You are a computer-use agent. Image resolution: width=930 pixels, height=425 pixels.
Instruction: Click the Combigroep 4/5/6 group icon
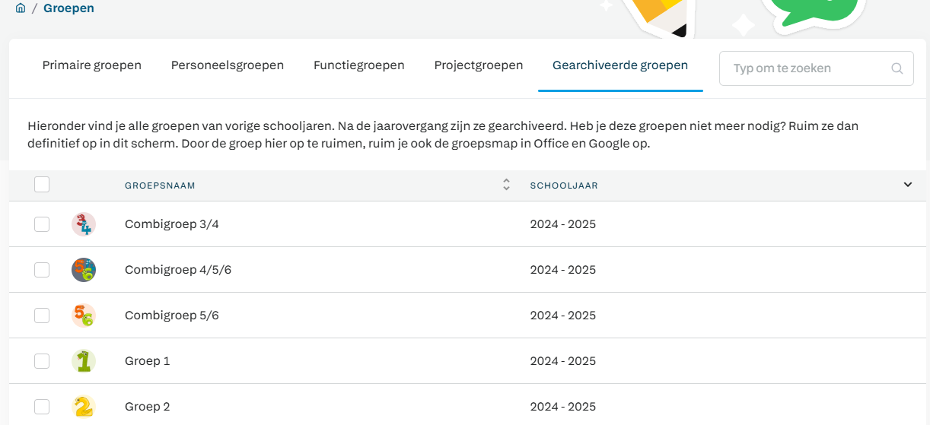84,270
